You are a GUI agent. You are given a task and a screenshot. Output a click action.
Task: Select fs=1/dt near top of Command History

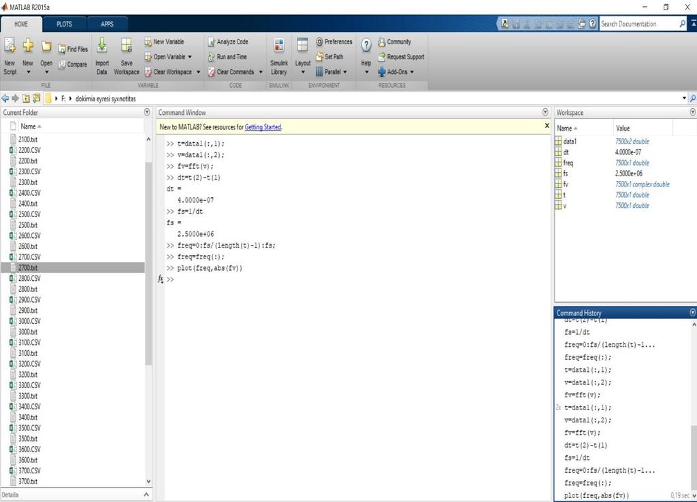pos(577,332)
